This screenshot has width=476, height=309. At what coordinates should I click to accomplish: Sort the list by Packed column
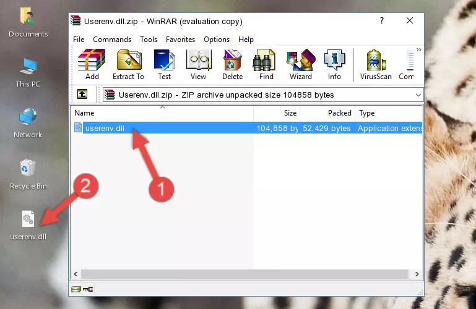[327, 113]
